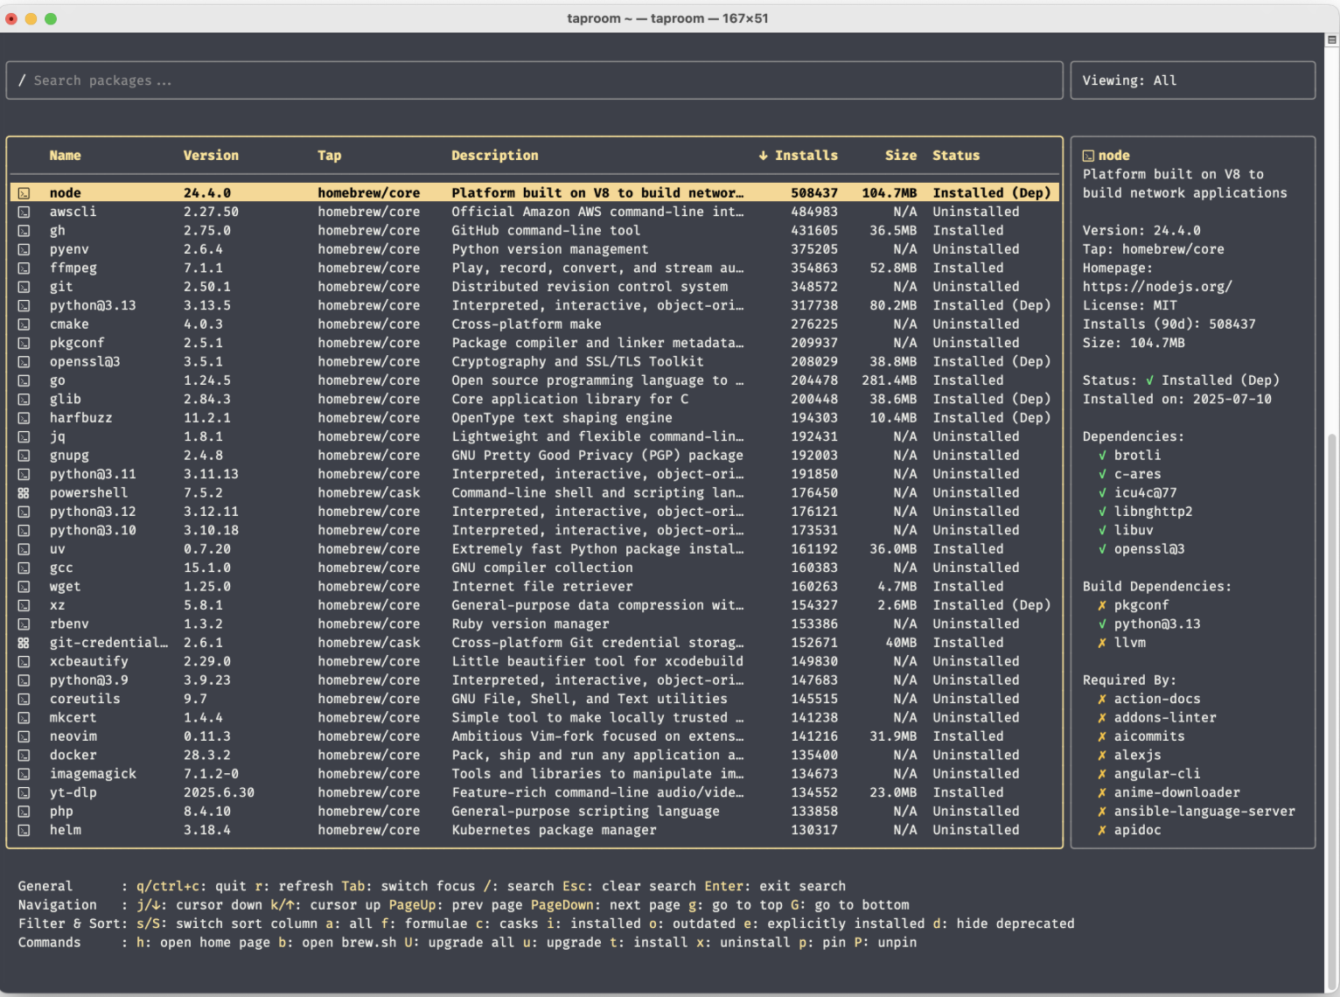Click the node icon in details panel
The height and width of the screenshot is (997, 1340).
tap(1088, 156)
